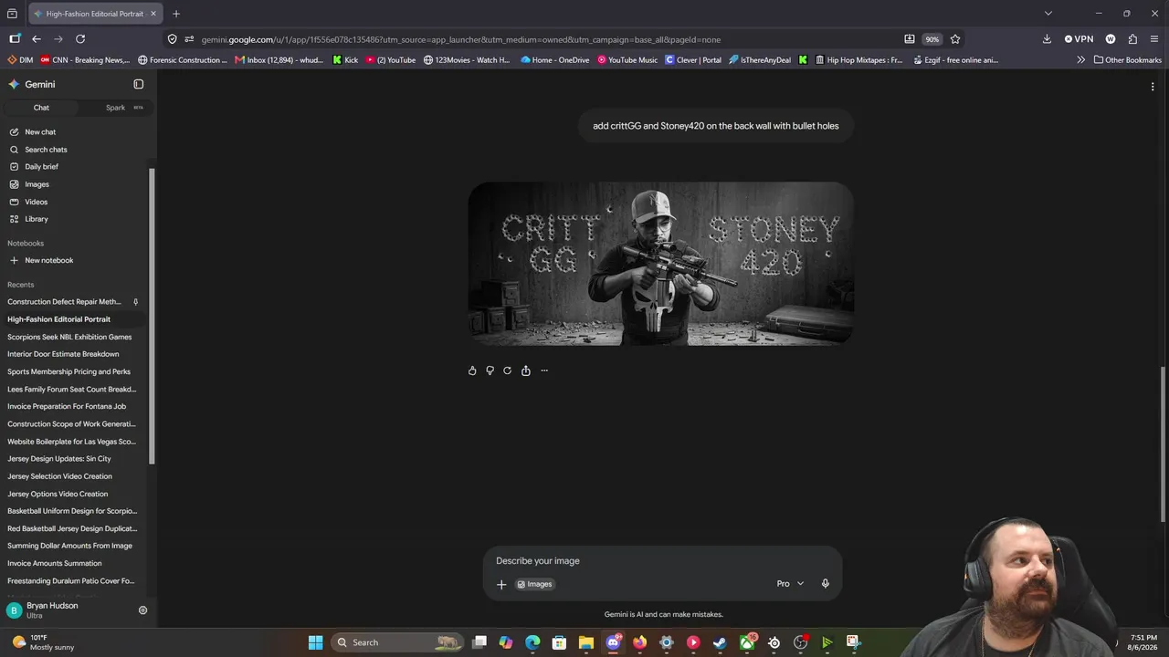Click the browser address bar
1169x657 pixels.
tap(548, 39)
